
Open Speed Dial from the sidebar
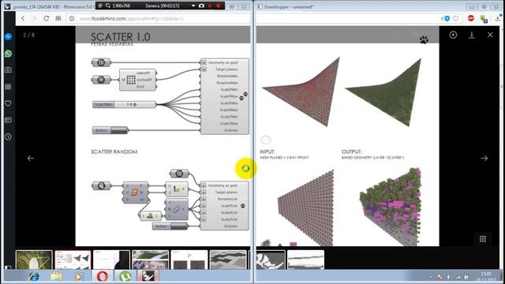click(x=9, y=87)
